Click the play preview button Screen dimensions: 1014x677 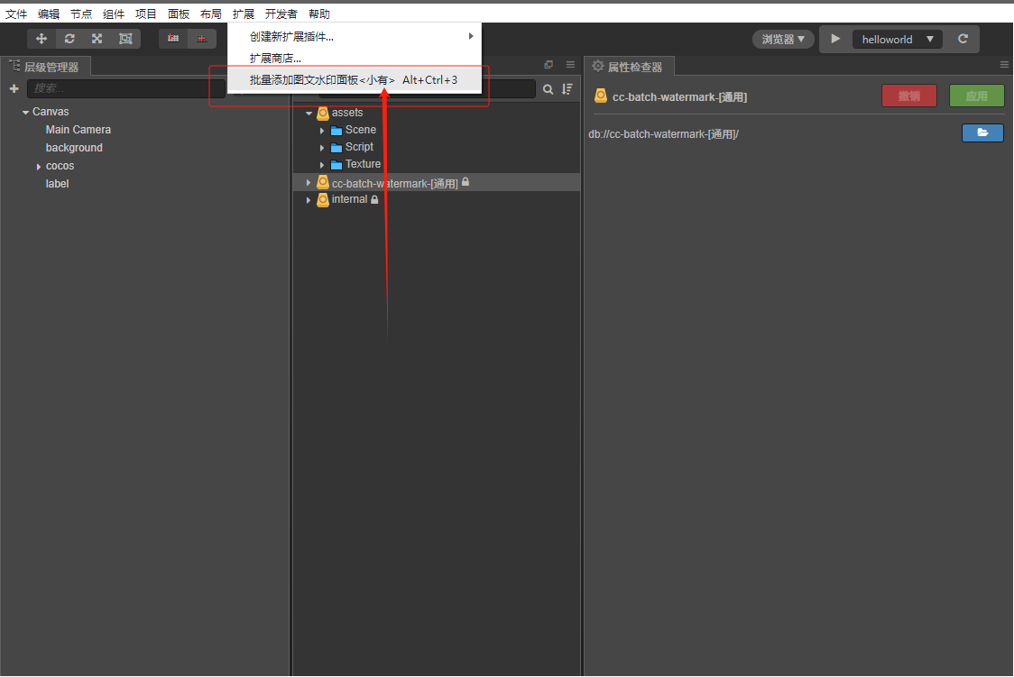point(835,39)
